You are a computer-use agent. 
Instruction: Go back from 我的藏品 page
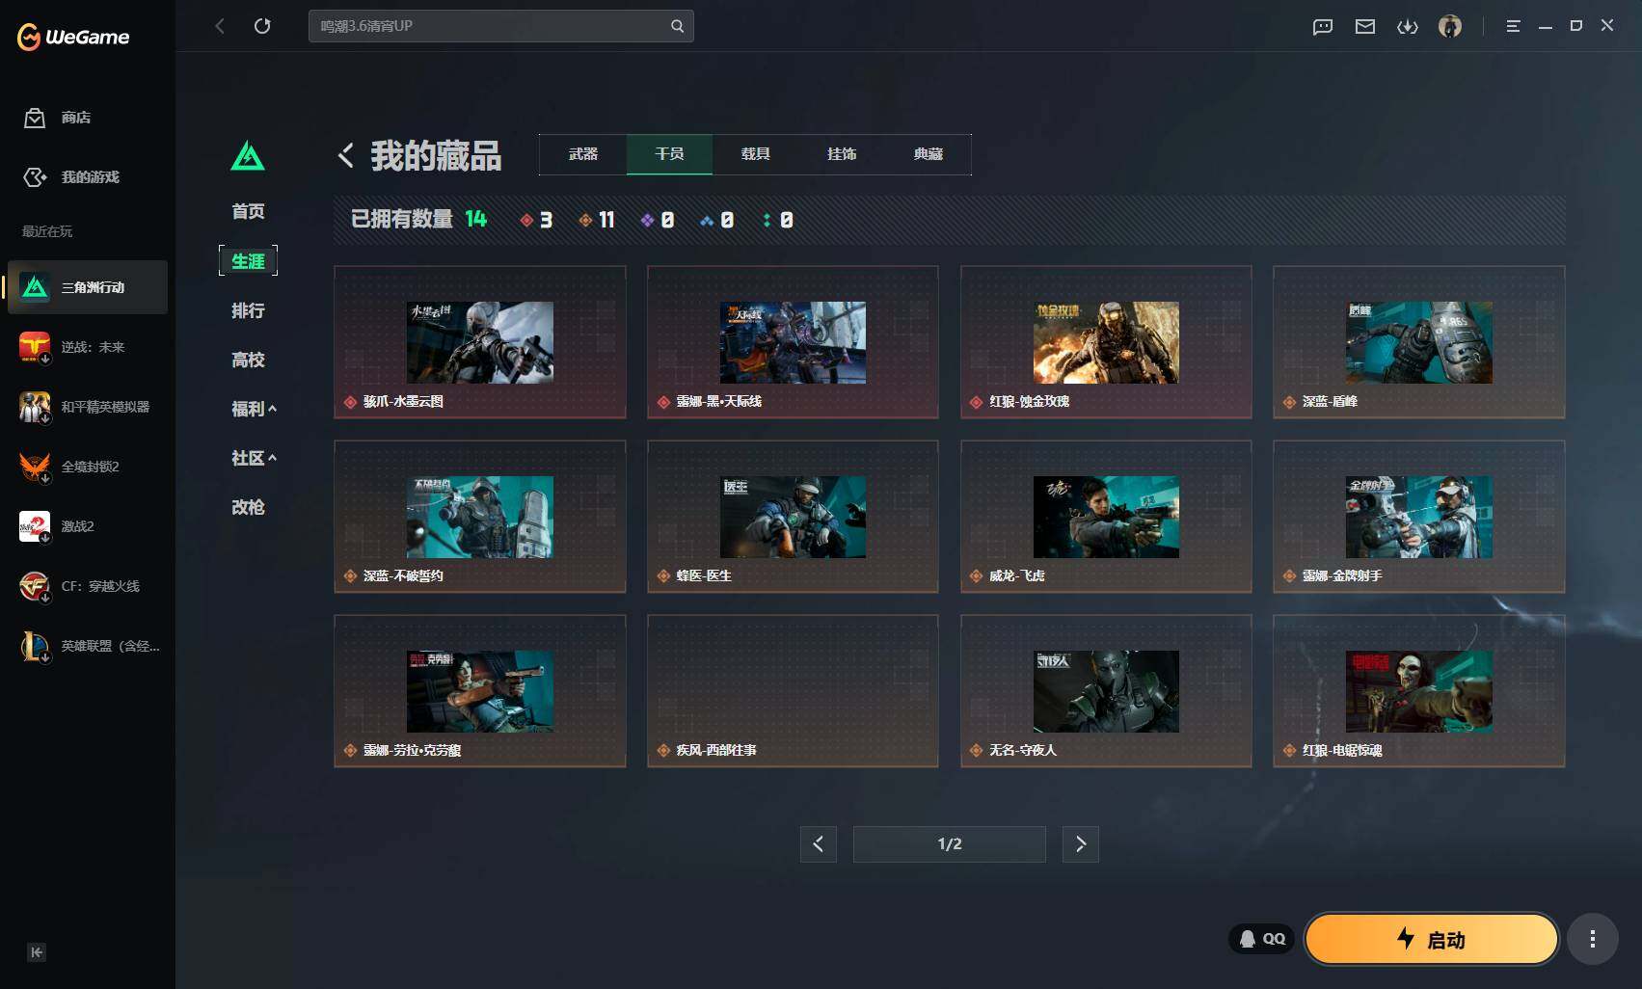[x=346, y=155]
